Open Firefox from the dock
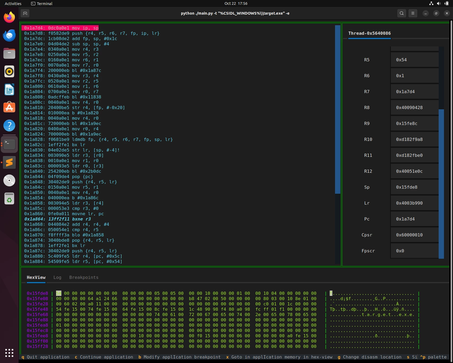The image size is (453, 363). coord(9,18)
